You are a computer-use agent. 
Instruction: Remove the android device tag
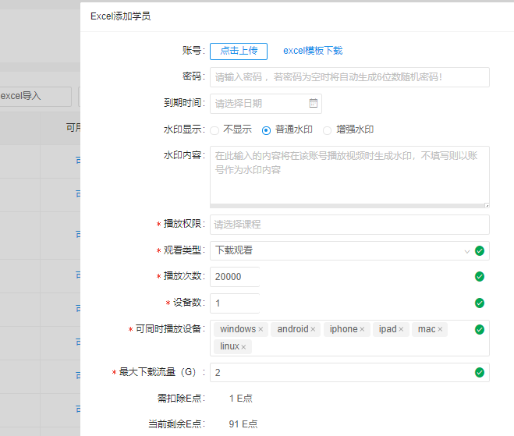point(313,330)
